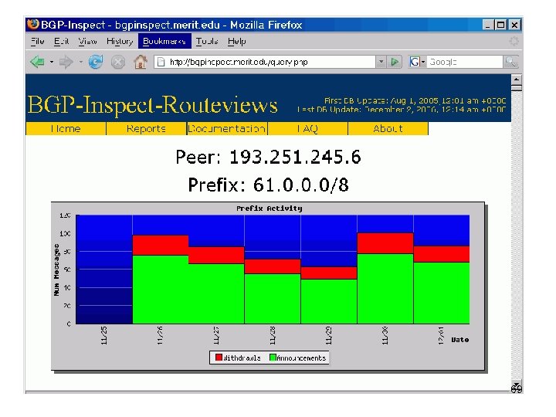Open the Bookmarks menu
556x417 pixels.
[164, 41]
